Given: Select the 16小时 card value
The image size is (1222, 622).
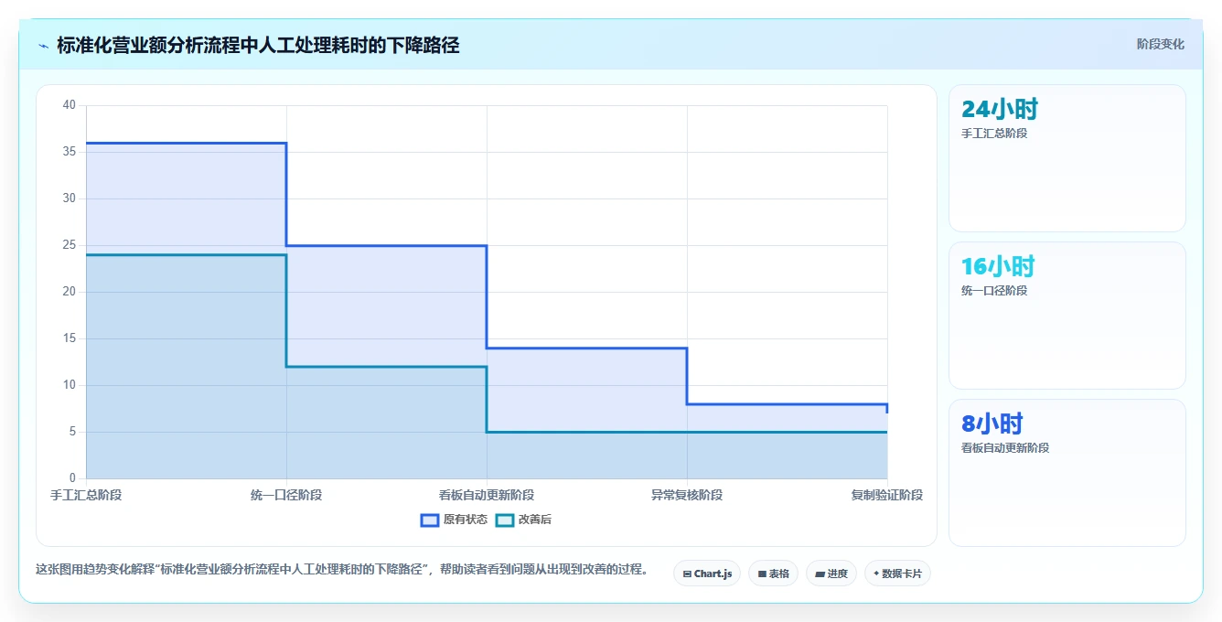Looking at the screenshot, I should click(x=998, y=267).
